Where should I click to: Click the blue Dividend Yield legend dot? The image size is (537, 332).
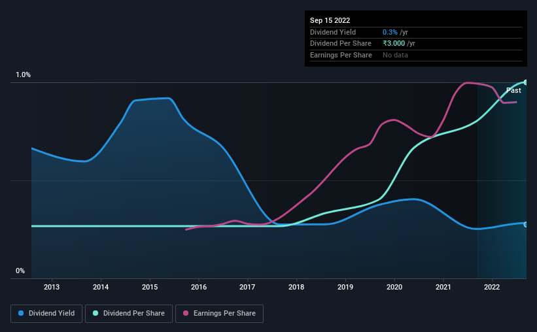(21, 313)
